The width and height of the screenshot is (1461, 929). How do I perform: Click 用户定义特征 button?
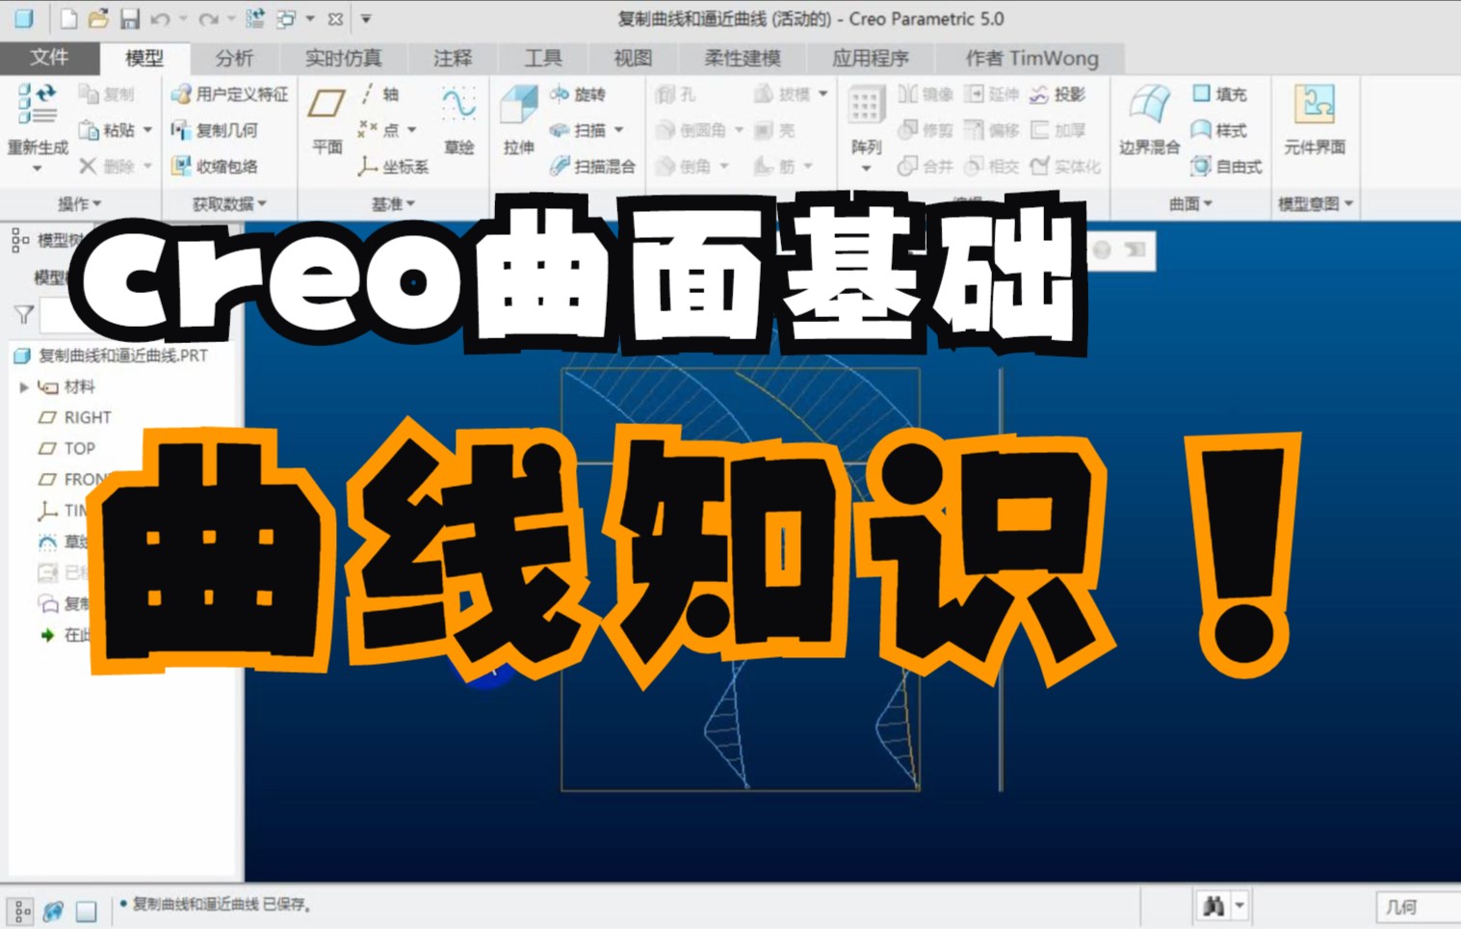pyautogui.click(x=229, y=94)
